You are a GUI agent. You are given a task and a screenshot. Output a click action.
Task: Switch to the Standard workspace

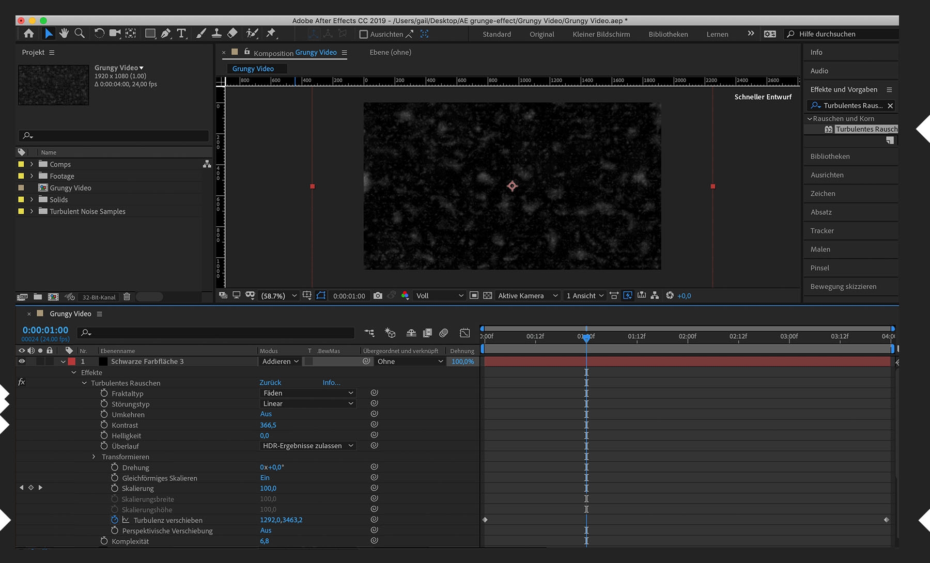click(x=497, y=34)
